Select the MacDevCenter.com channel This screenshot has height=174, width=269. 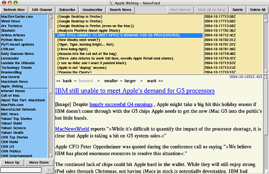click(24, 17)
